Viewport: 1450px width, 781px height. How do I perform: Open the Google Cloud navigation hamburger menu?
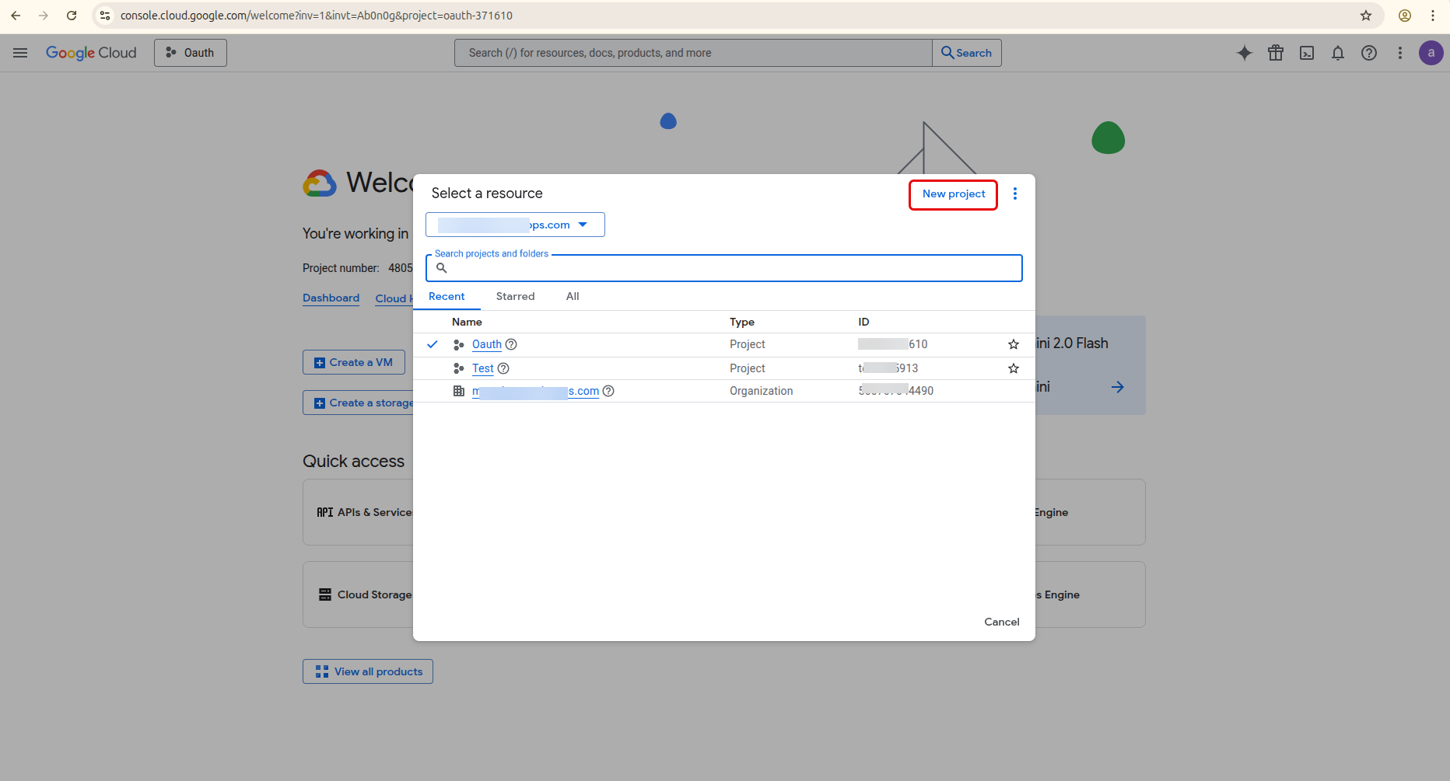[20, 53]
